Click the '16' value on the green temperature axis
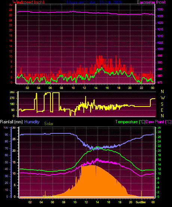Viewport: 172px width, 207px height. click(159, 160)
